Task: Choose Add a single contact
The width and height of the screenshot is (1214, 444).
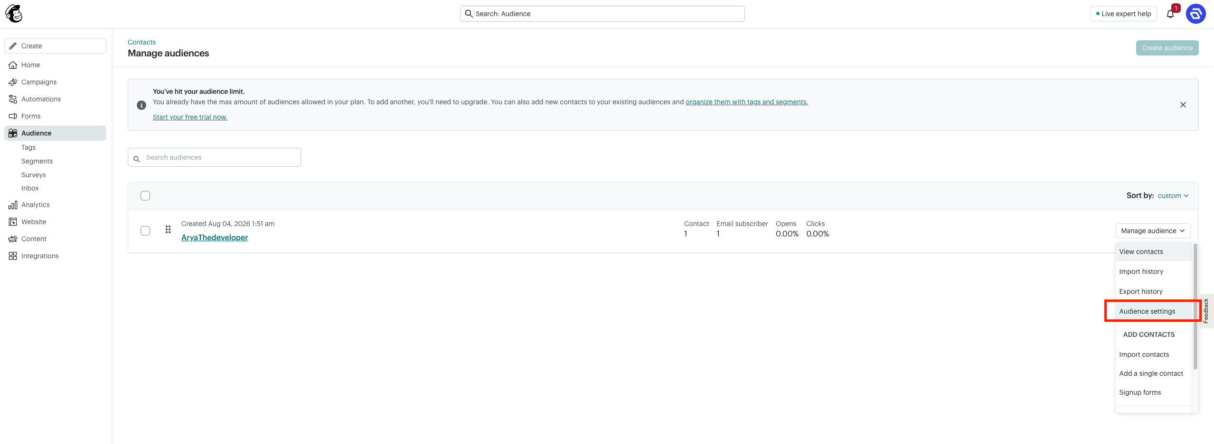Action: (1153, 373)
